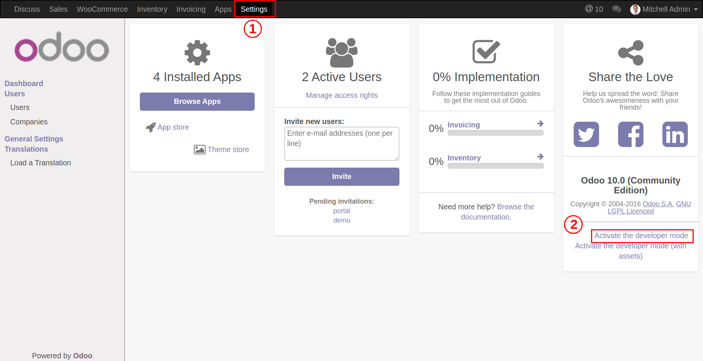Open Manage access rights link
Image resolution: width=703 pixels, height=361 pixels.
point(341,95)
